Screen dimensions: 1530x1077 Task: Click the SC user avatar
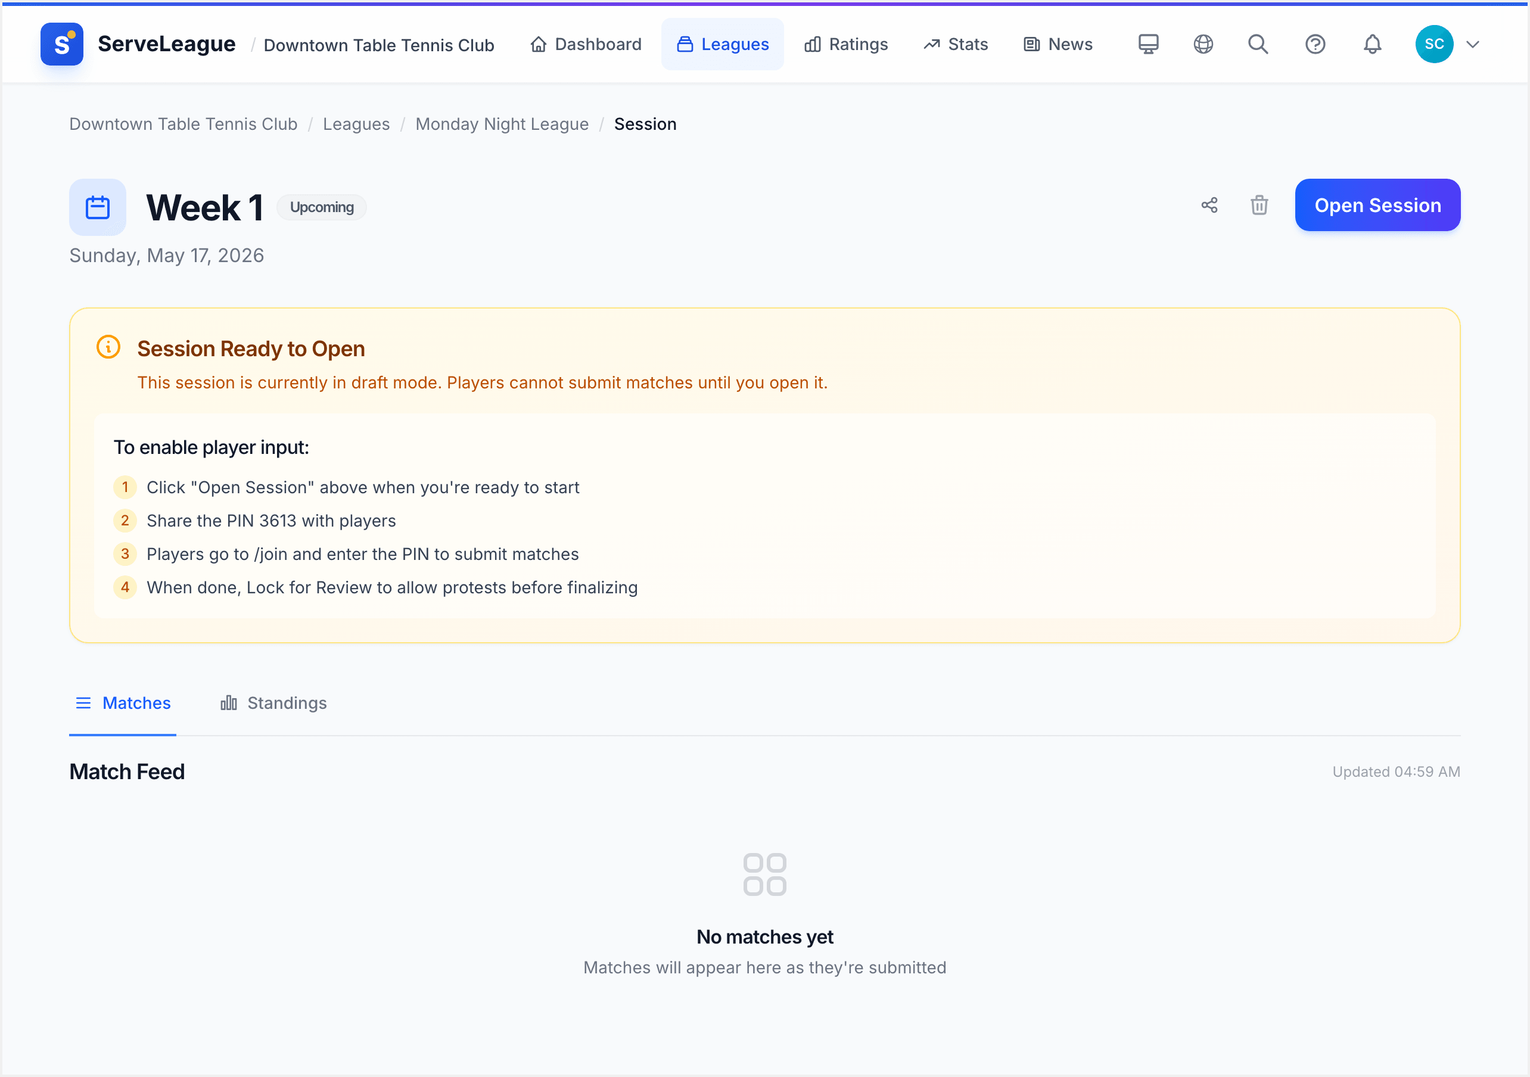1434,44
